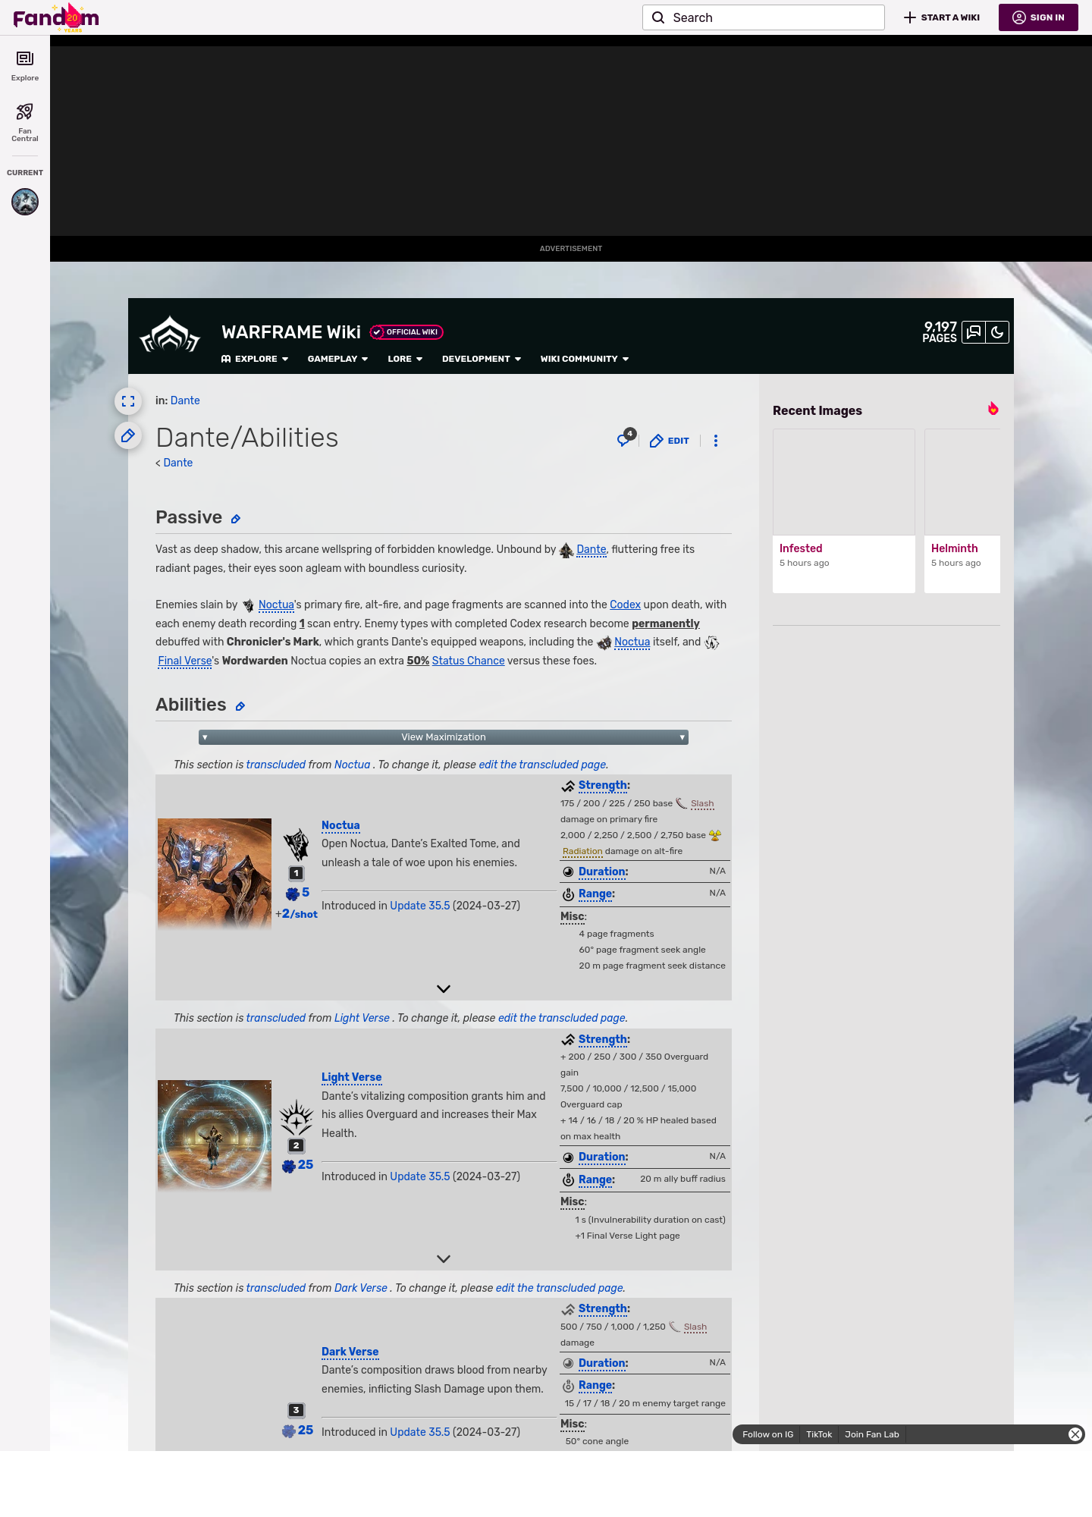The image size is (1092, 1517).
Task: Open the current wiki avatar icon
Action: coord(25,202)
